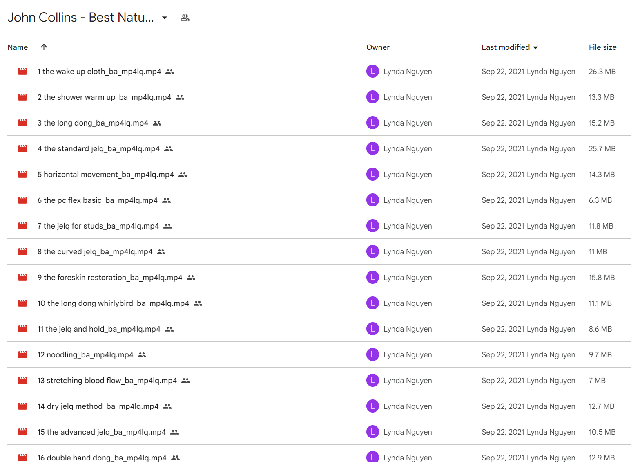Click the shared icon beside 4 the standard jelq

click(168, 149)
